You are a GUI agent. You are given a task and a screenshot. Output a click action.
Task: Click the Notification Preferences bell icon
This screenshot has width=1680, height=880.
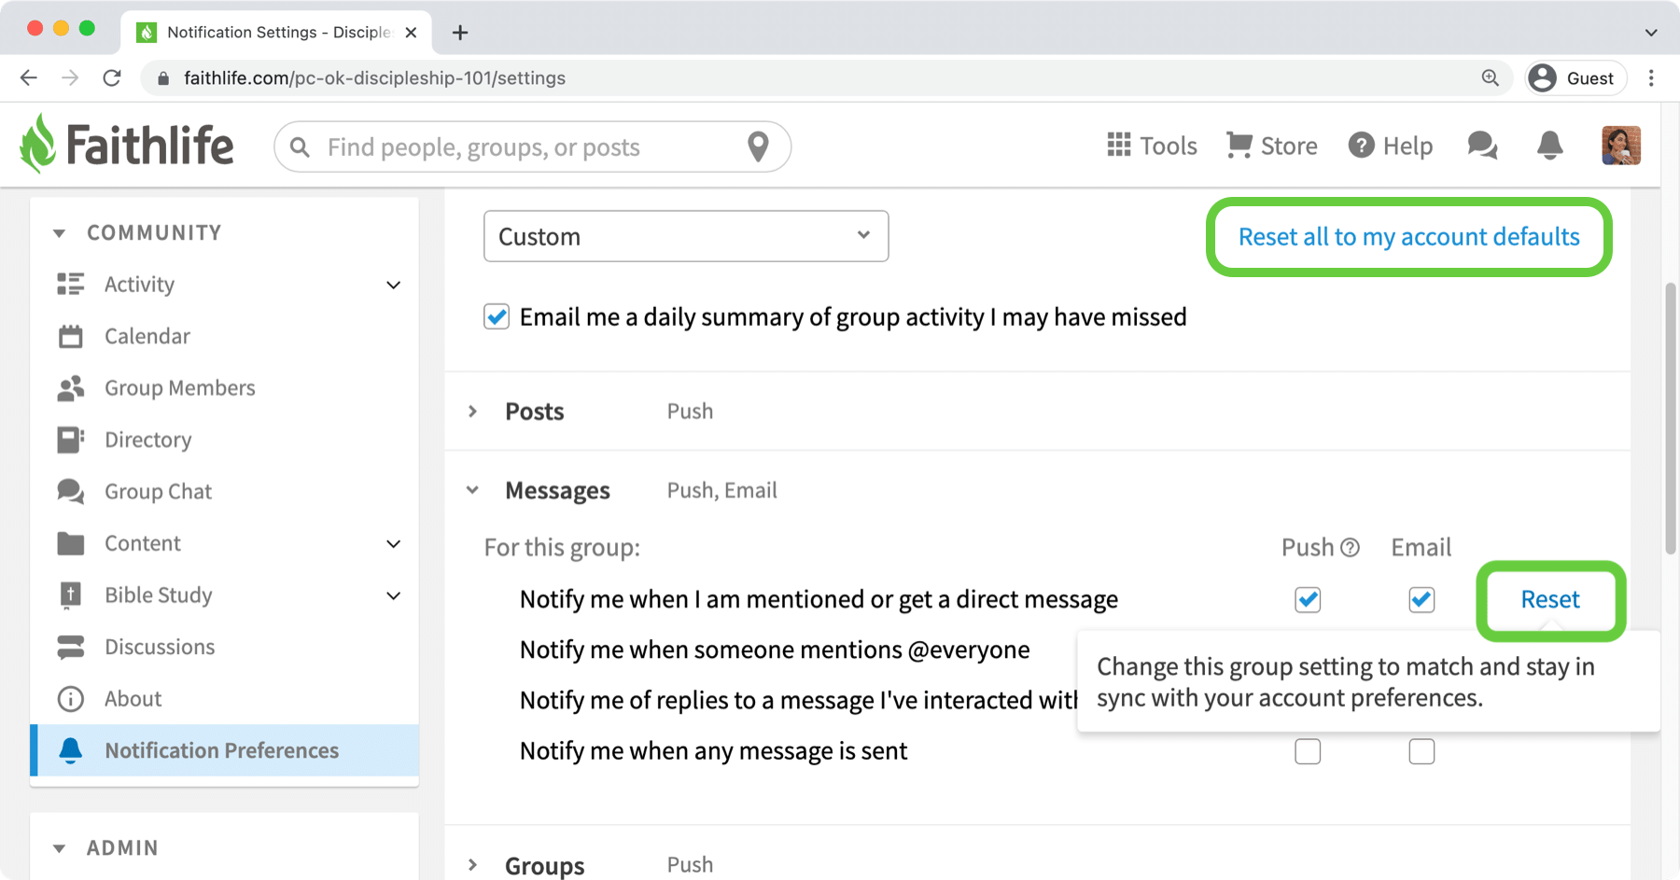tap(71, 750)
